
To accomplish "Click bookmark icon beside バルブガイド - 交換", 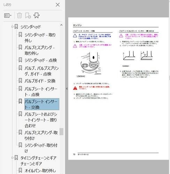I will pyautogui.click(x=20, y=81).
